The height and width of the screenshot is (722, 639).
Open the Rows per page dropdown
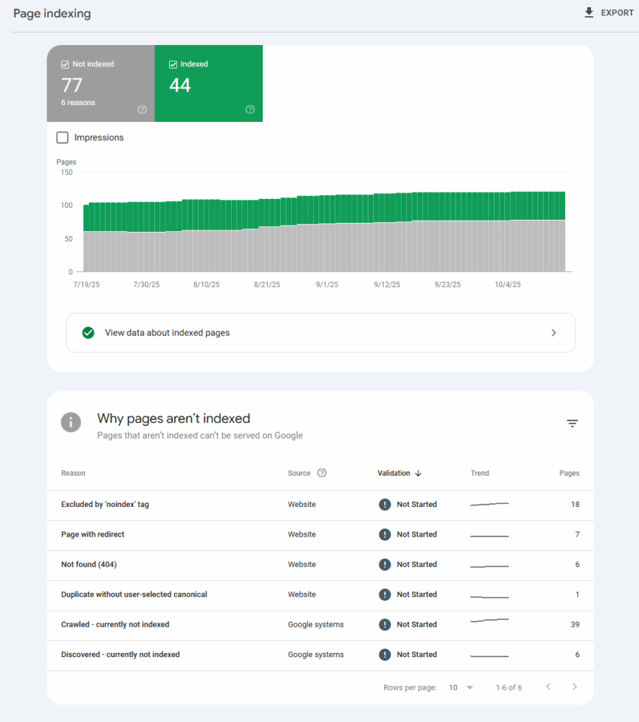(x=461, y=687)
